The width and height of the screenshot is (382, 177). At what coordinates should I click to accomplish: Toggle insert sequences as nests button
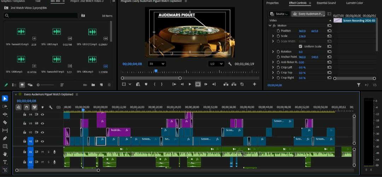(18, 107)
